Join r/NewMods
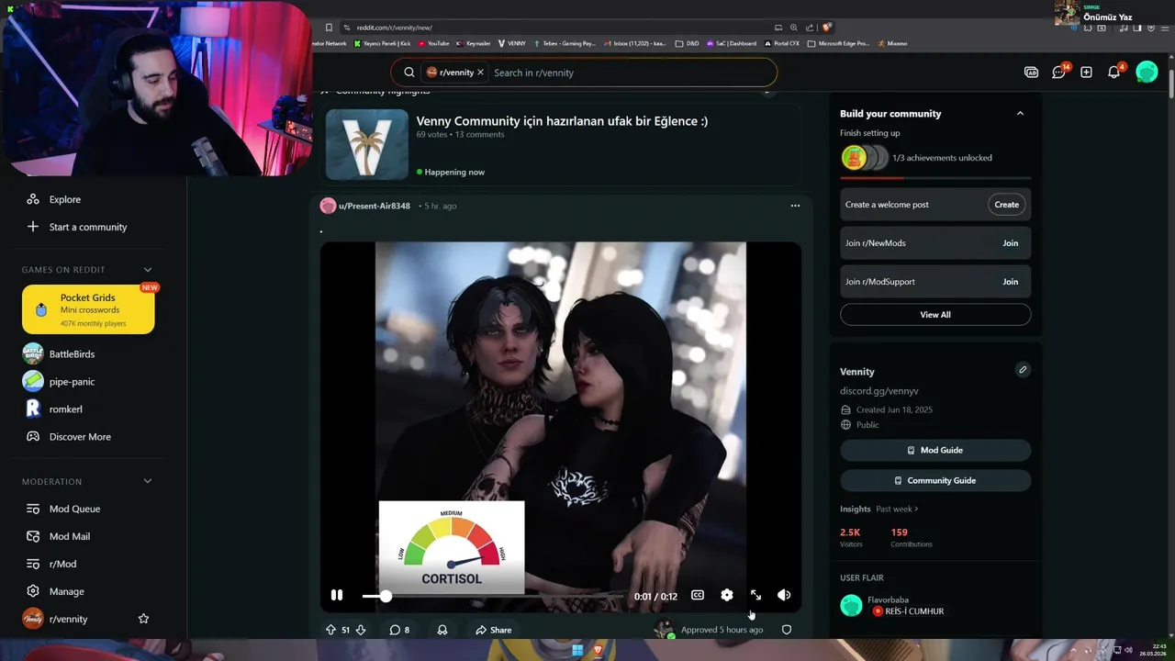The image size is (1175, 661). (1010, 243)
